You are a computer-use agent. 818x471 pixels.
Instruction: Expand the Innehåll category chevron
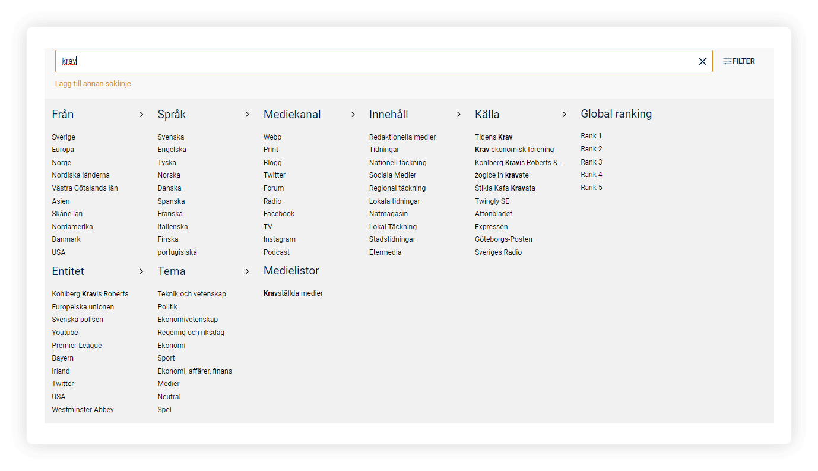(x=458, y=114)
